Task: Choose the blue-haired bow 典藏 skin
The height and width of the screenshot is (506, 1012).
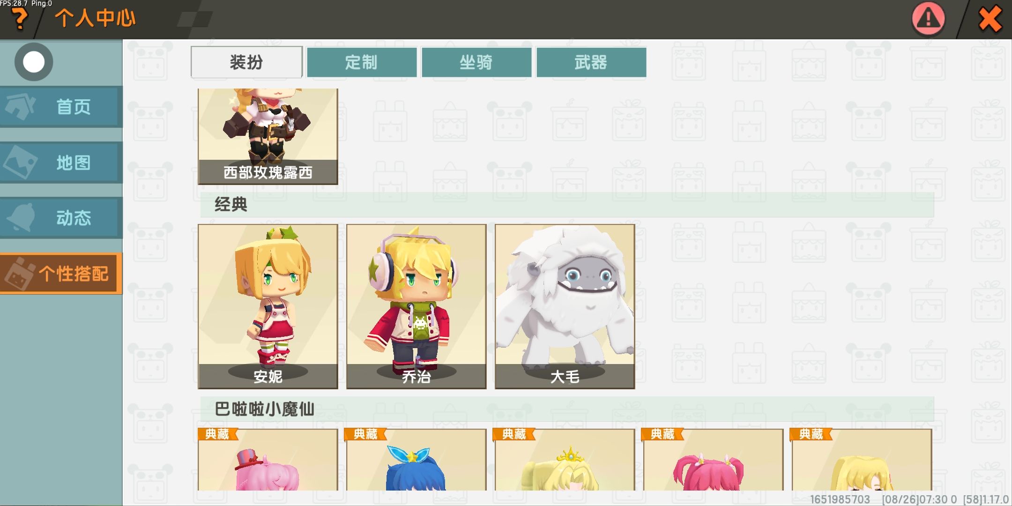Action: 417,460
